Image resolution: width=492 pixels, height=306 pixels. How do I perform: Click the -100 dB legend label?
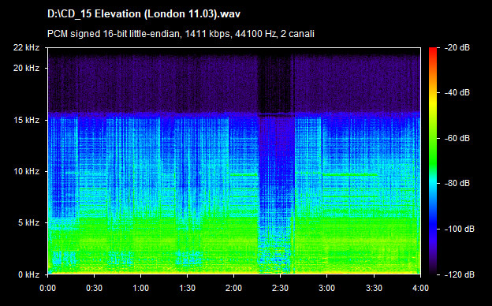tap(460, 229)
